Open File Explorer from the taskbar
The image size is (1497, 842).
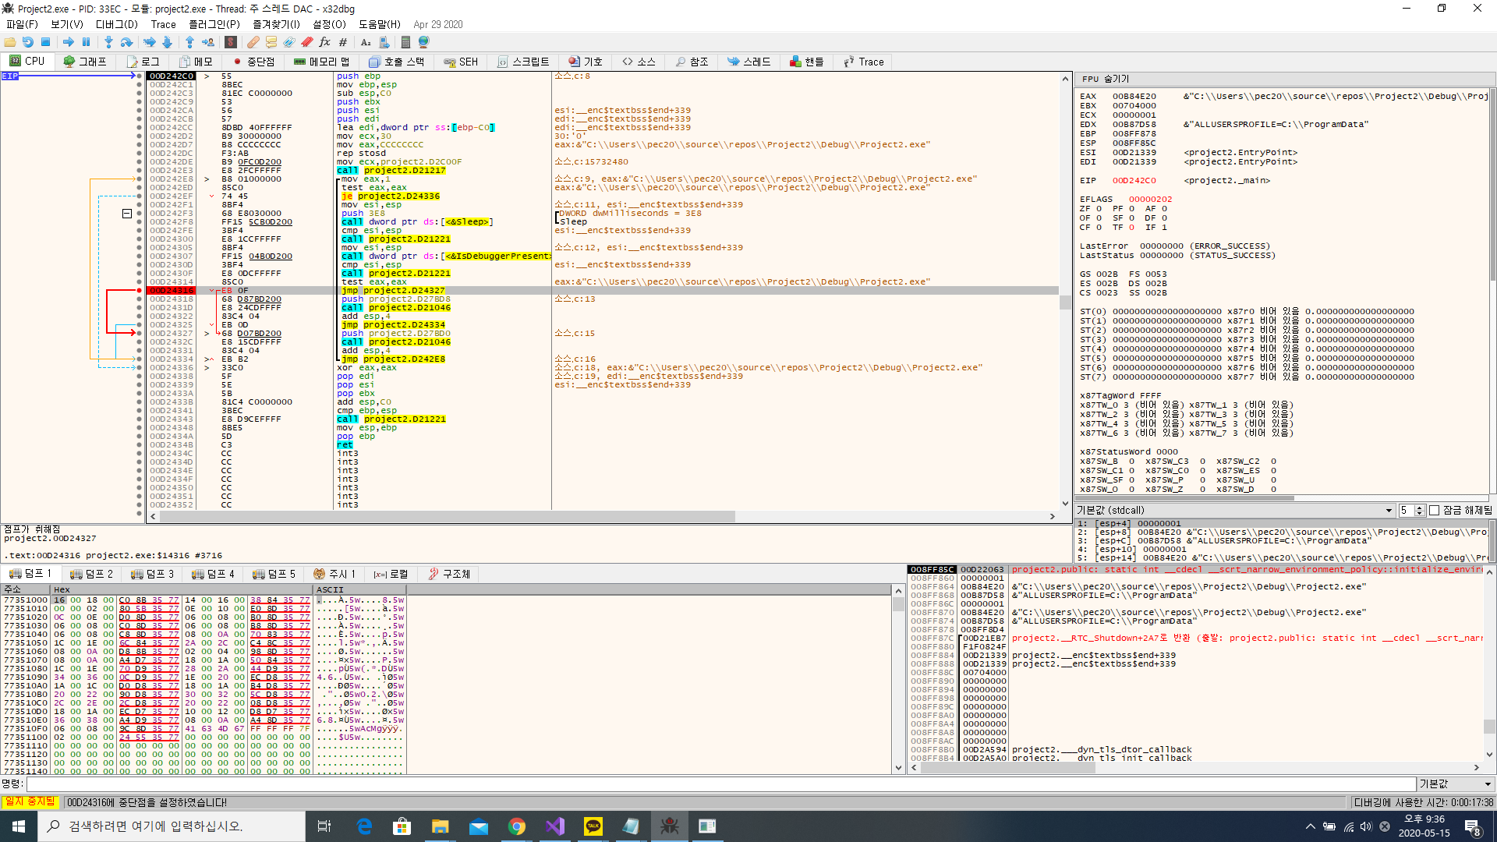tap(441, 826)
